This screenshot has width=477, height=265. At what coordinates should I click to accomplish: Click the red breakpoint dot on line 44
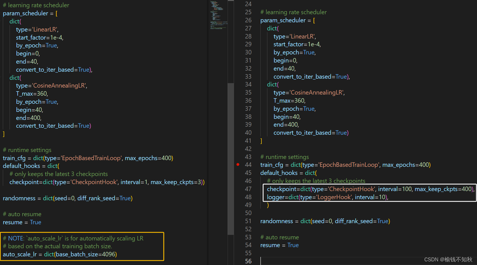point(238,165)
